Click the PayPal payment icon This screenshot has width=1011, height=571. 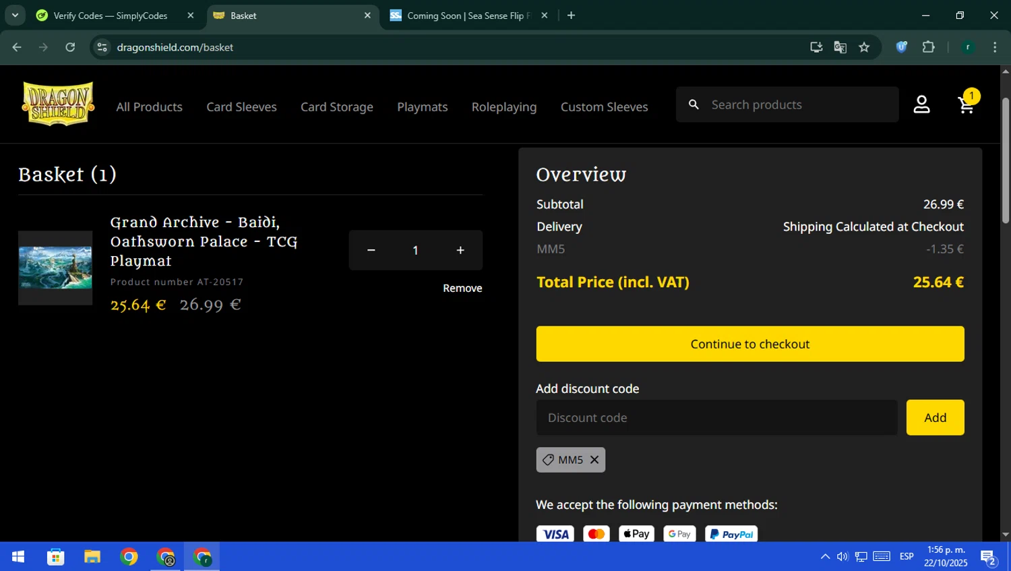pos(731,534)
